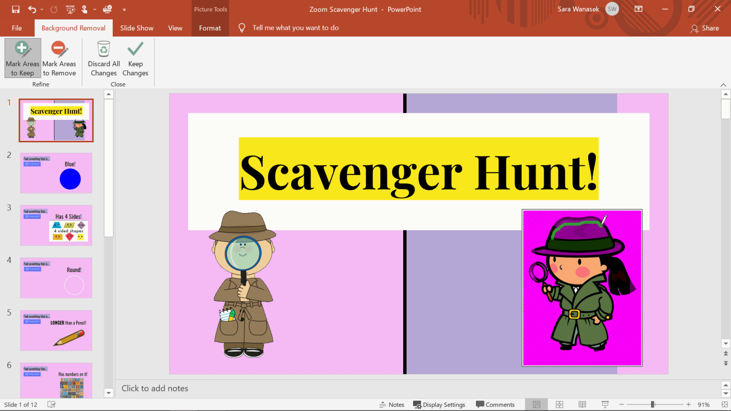Switch to Slide Sorter view icon
The height and width of the screenshot is (411, 731).
tap(559, 404)
